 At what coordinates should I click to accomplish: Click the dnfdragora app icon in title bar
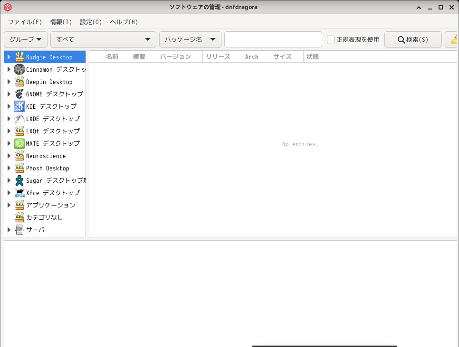(8, 7)
